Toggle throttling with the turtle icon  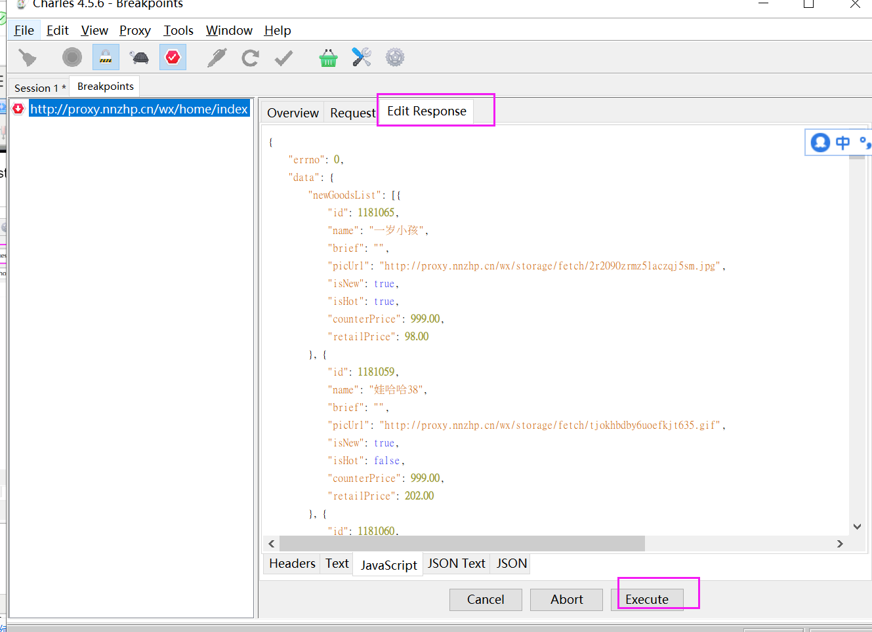140,58
